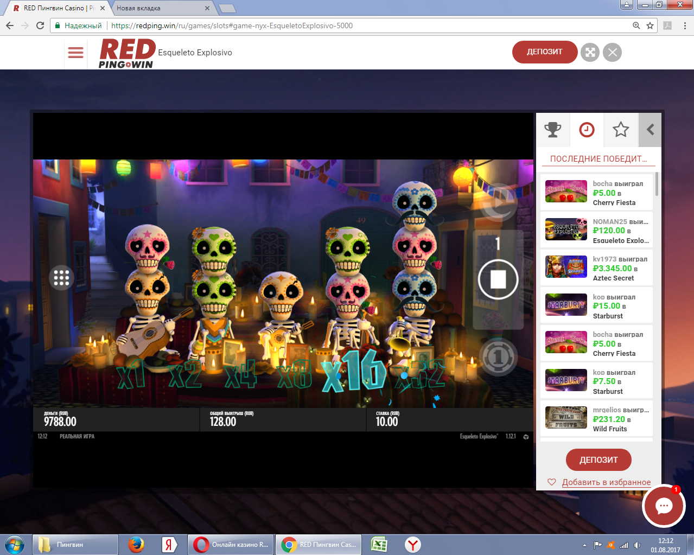Collapse the winners sidebar with the chevron

(x=650, y=130)
